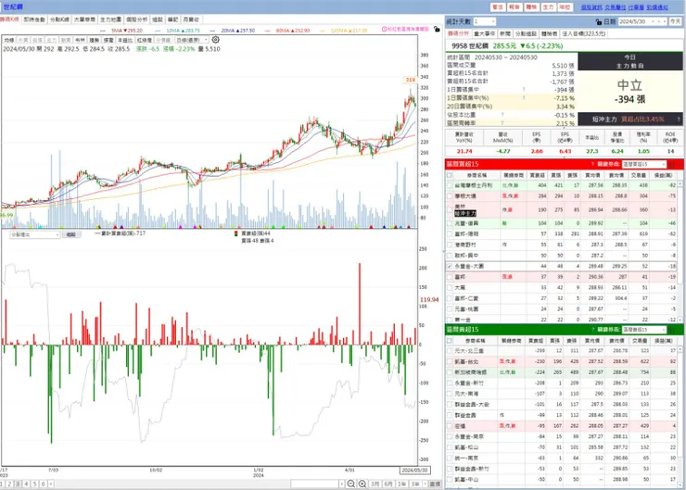Click the 報告 button in title bar

[x=514, y=7]
